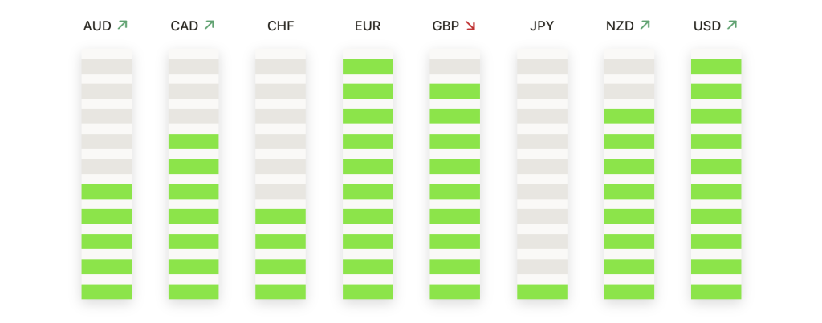
Task: Click the green up arrow beside USD
Action: click(732, 25)
